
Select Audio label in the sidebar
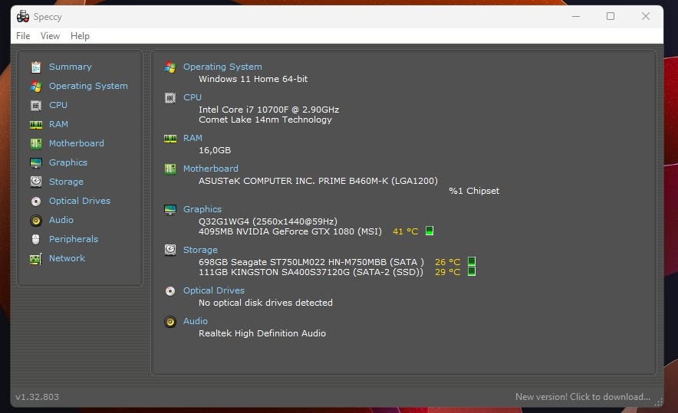tap(61, 220)
